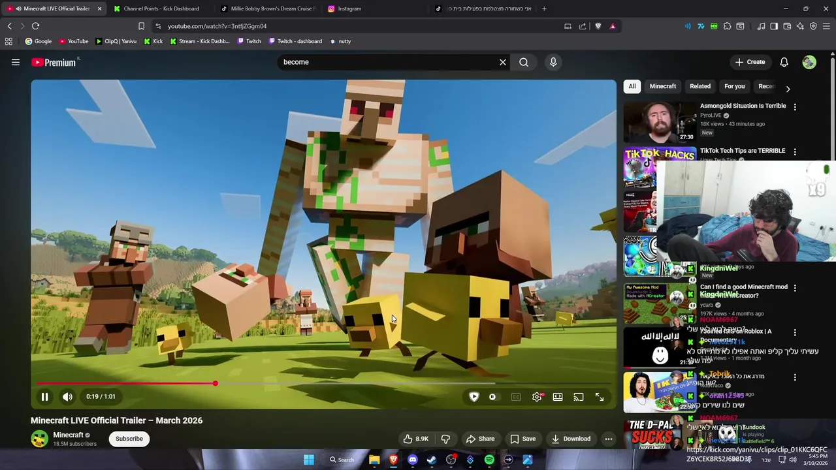Image resolution: width=836 pixels, height=470 pixels.
Task: Open the account avatar menu
Action: coord(809,62)
